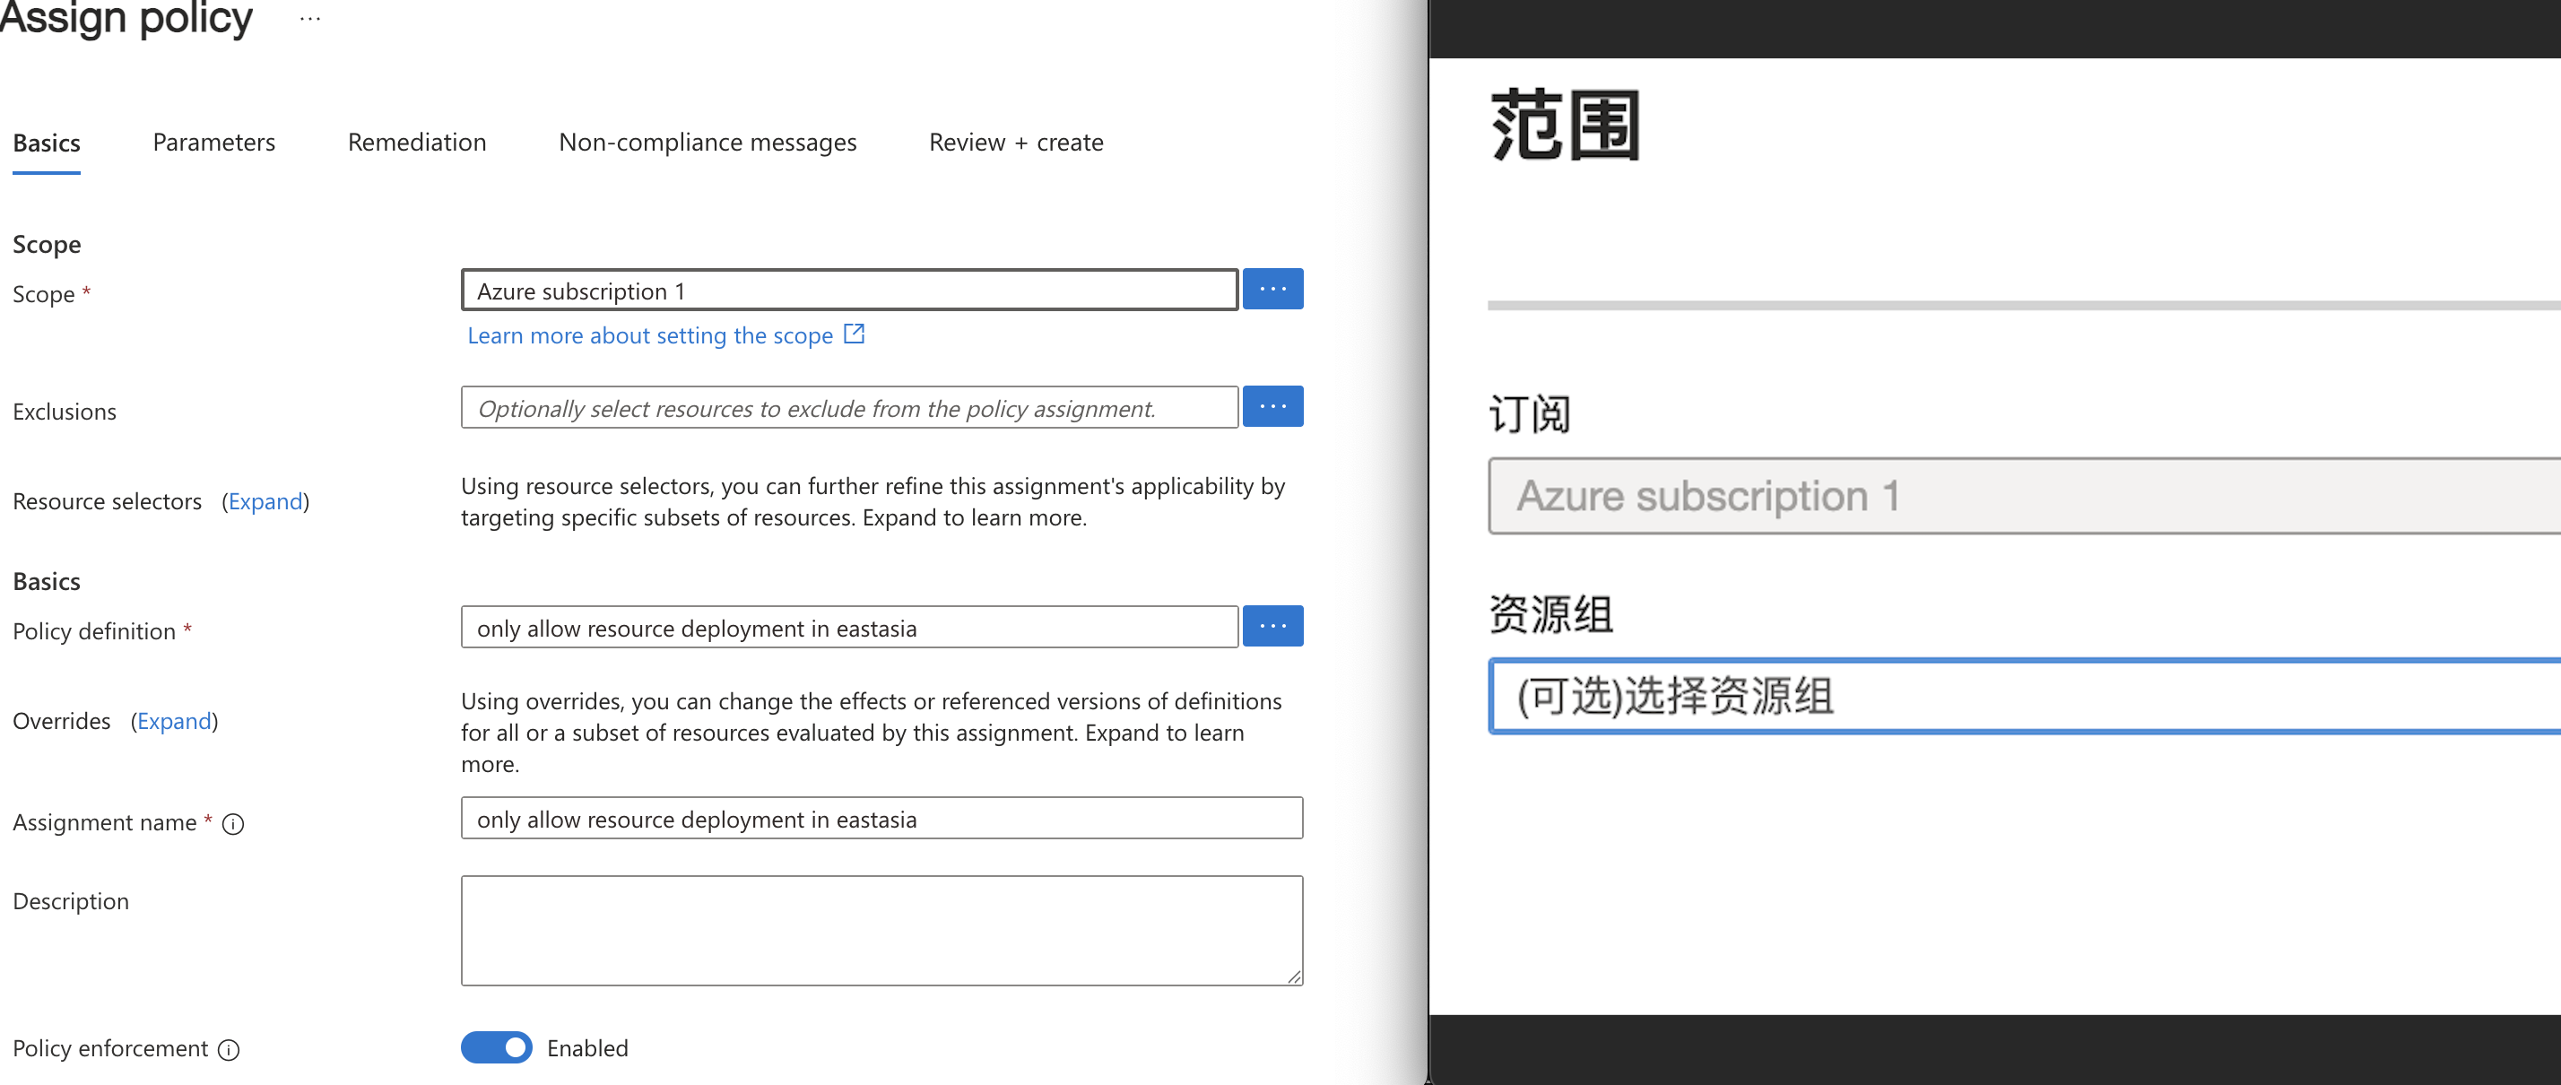Go to the Review + create tab
2561x1085 pixels.
[1015, 143]
